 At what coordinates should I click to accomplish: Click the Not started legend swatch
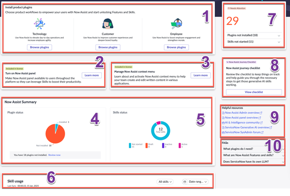click(x=130, y=145)
